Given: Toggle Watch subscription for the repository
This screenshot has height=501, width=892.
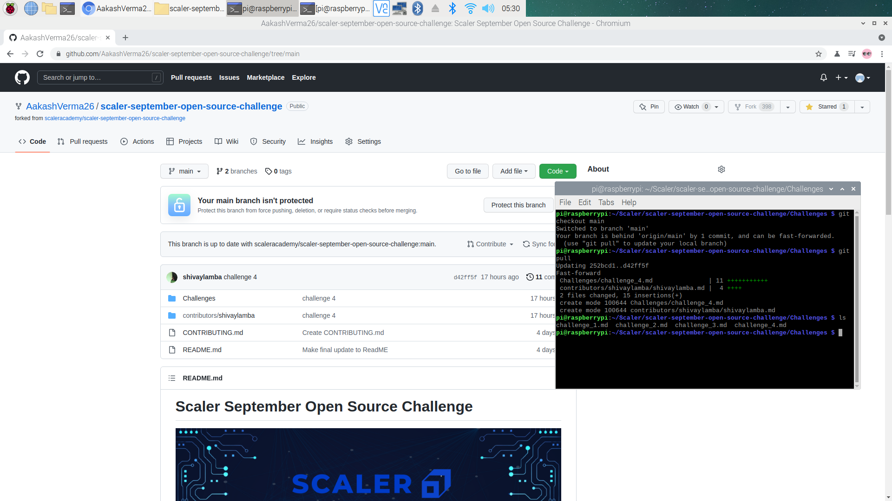Looking at the screenshot, I should pos(696,107).
